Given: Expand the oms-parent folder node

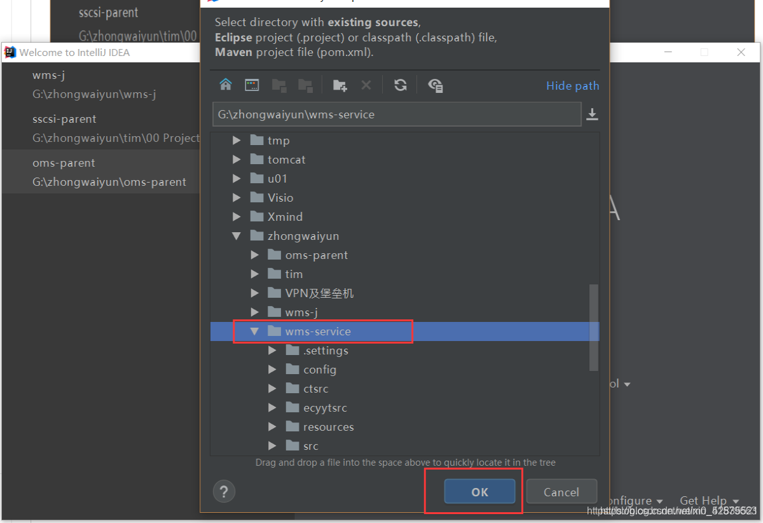Looking at the screenshot, I should (x=254, y=255).
